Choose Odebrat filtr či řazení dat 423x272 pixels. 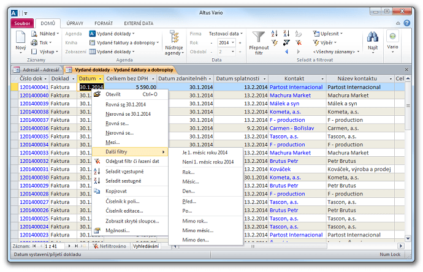(130, 161)
